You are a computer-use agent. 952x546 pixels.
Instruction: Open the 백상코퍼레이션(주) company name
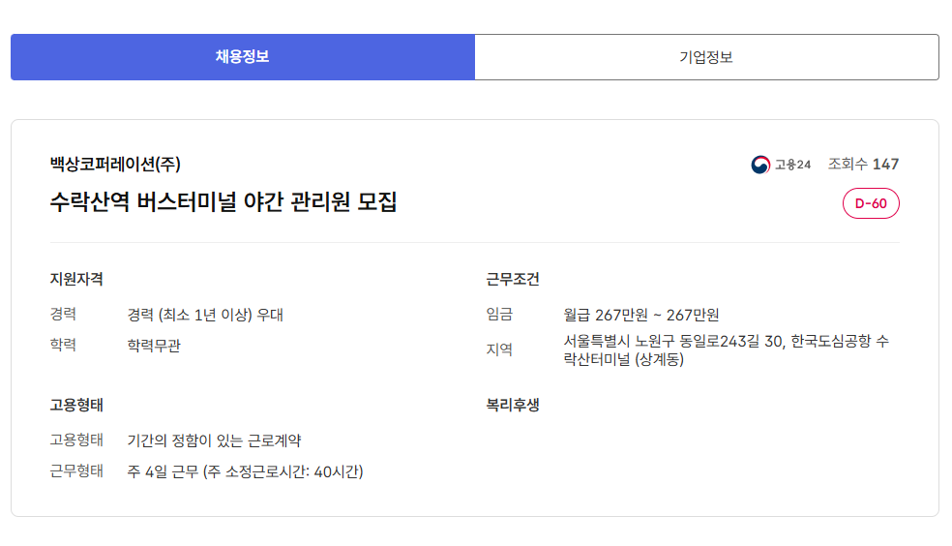click(x=115, y=164)
